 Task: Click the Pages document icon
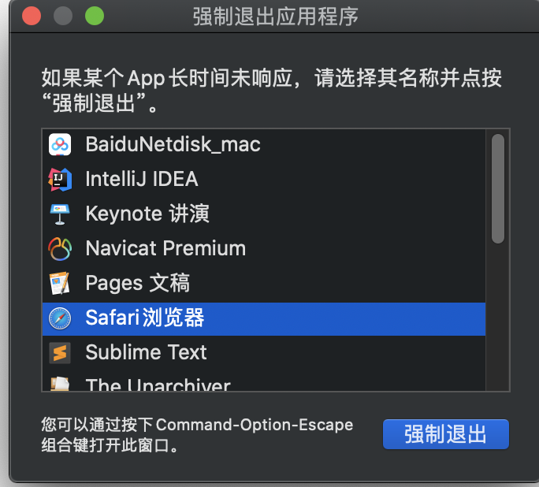point(60,283)
